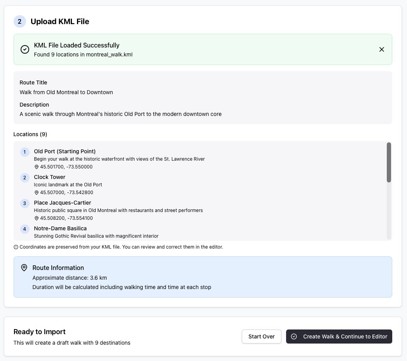Click number badge 4 in locations list
407x361 pixels.
pyautogui.click(x=24, y=229)
